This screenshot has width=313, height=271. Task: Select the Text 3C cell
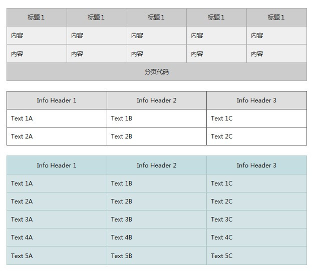point(222,219)
